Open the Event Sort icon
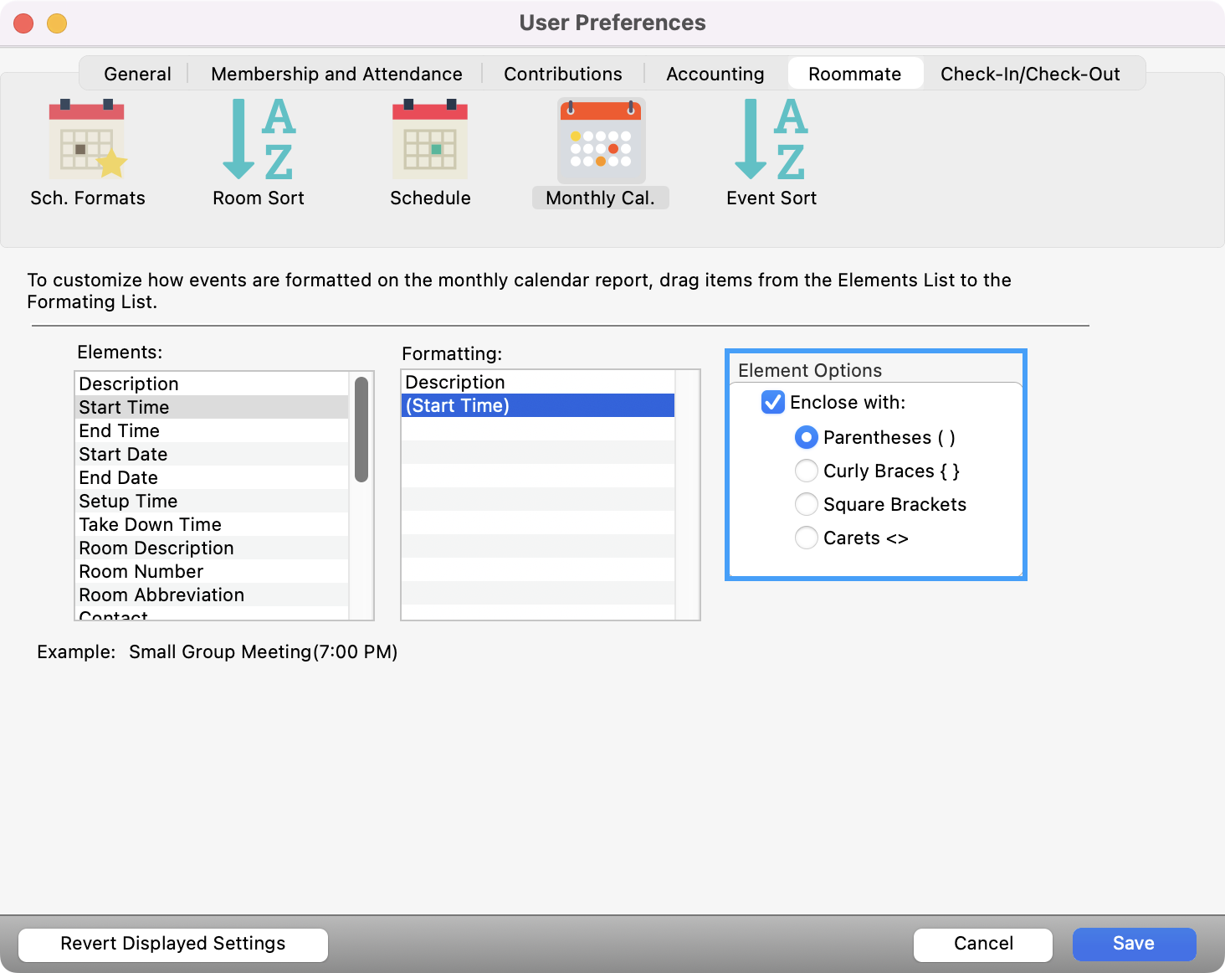 click(771, 140)
